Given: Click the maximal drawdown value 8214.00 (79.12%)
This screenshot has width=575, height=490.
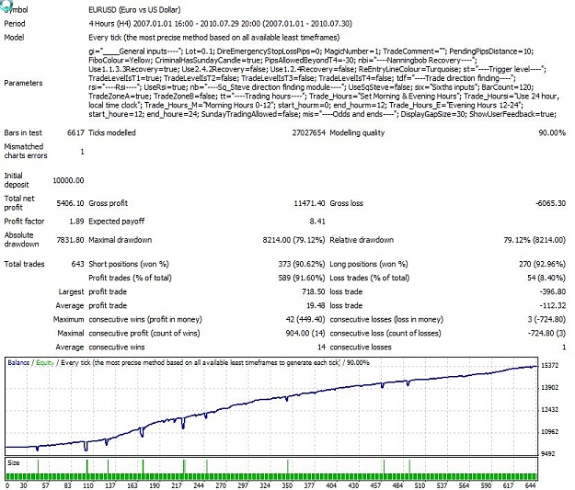Looking at the screenshot, I should click(293, 240).
